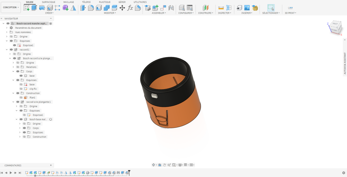
Task: Play the timeline
Action: 11,173
